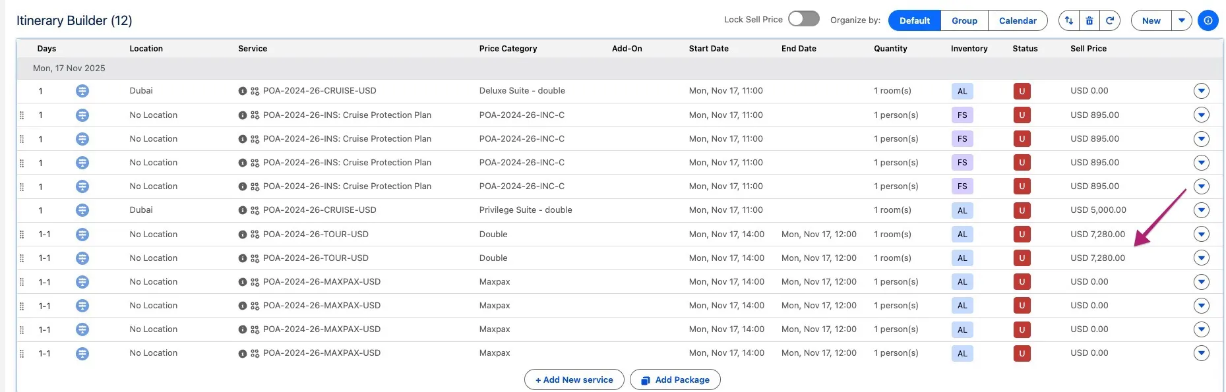Viewport: 1226px width, 392px height.
Task: Open dropdown arrow next to New button
Action: click(x=1181, y=20)
